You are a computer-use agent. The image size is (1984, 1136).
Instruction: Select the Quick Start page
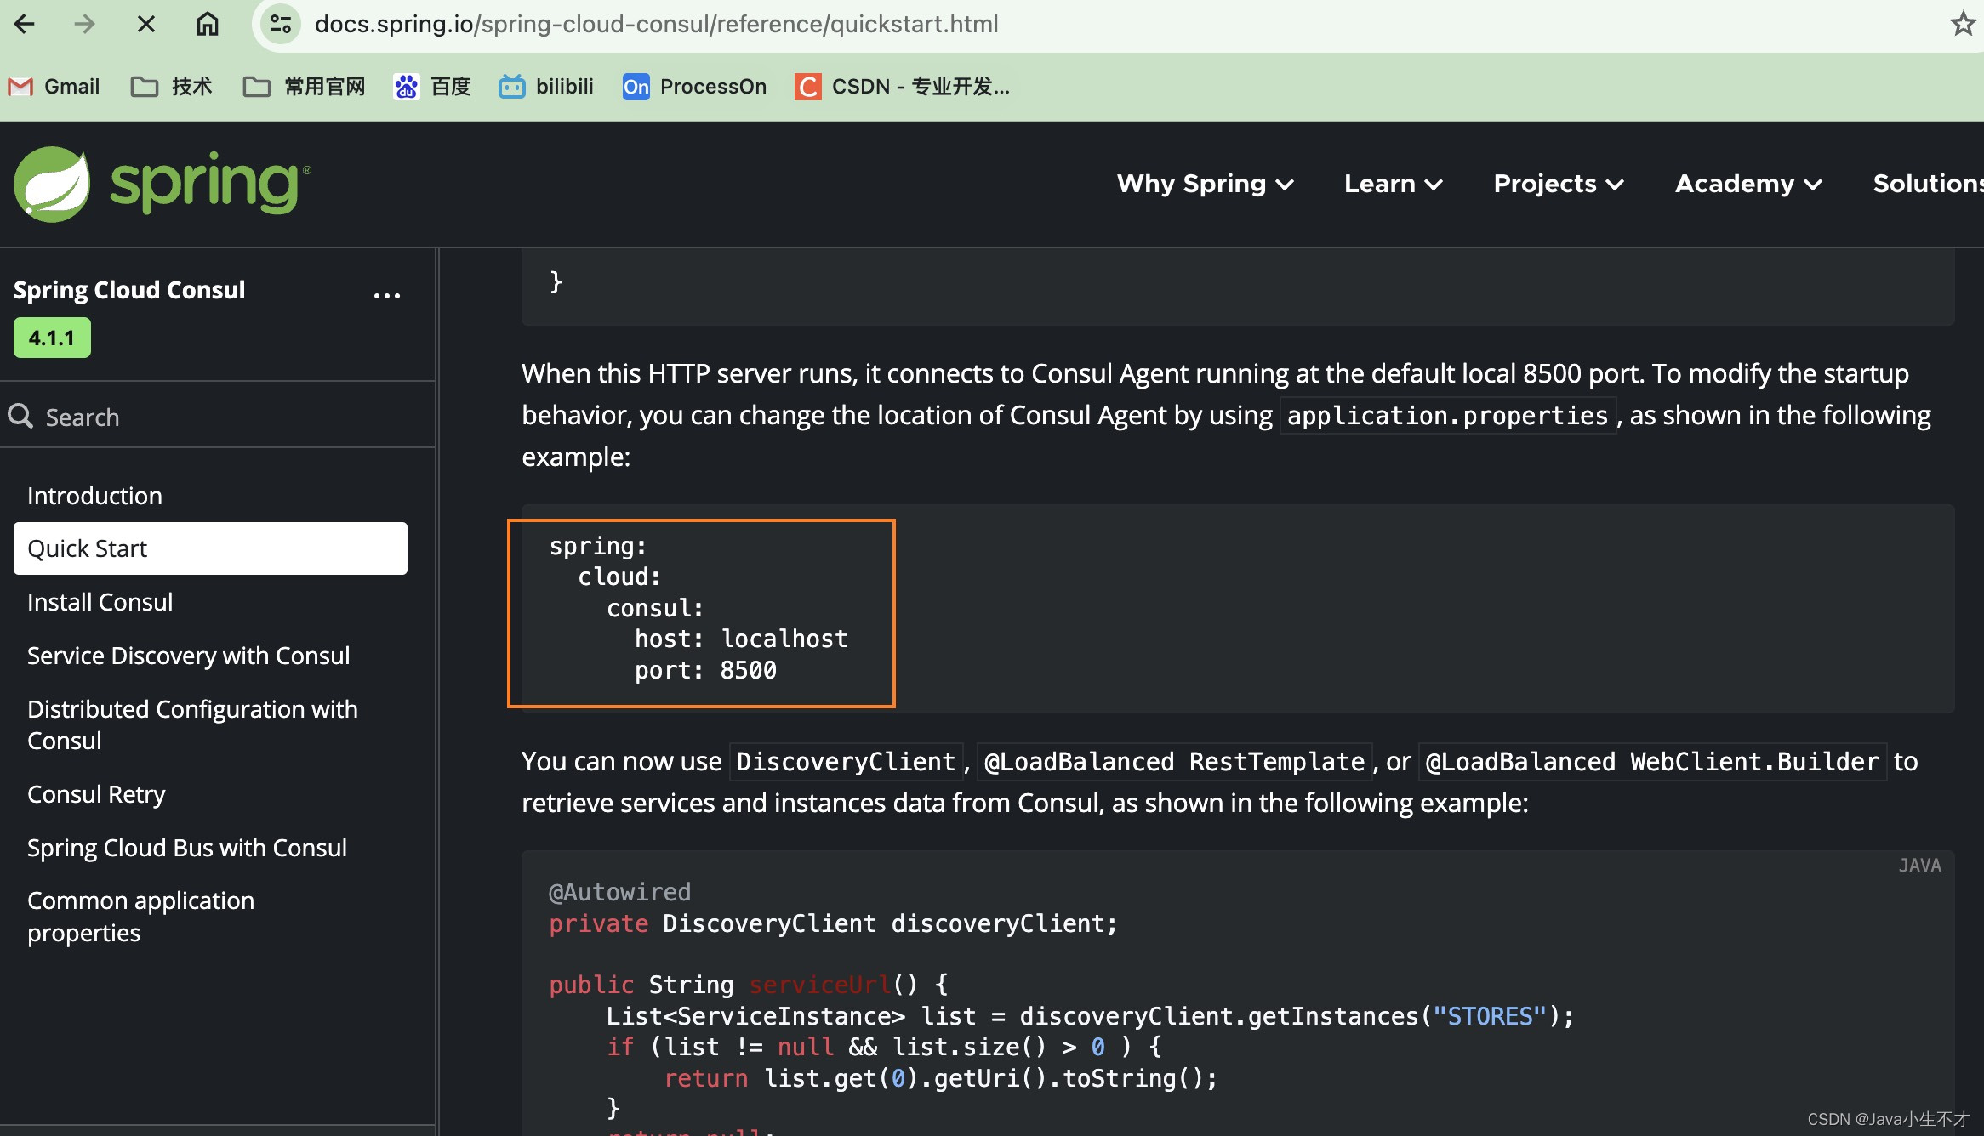click(210, 548)
